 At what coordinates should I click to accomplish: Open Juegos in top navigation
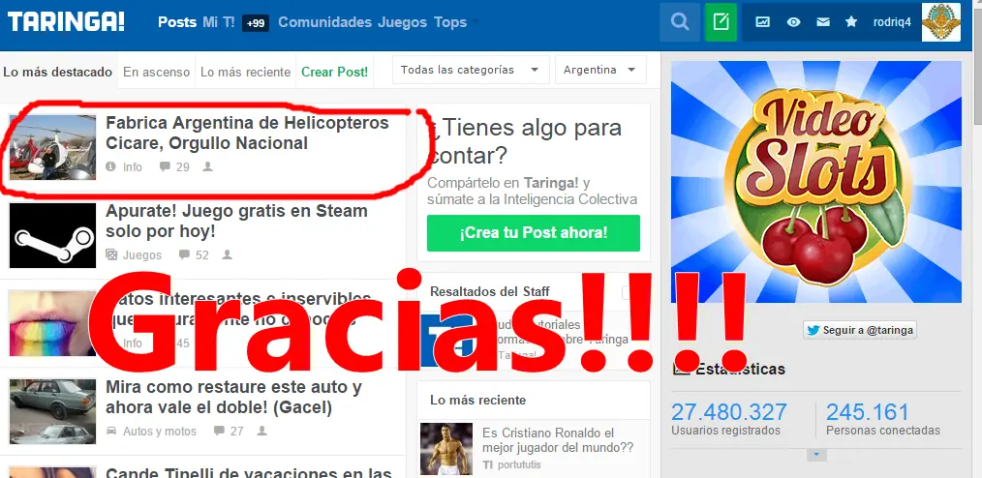402,22
